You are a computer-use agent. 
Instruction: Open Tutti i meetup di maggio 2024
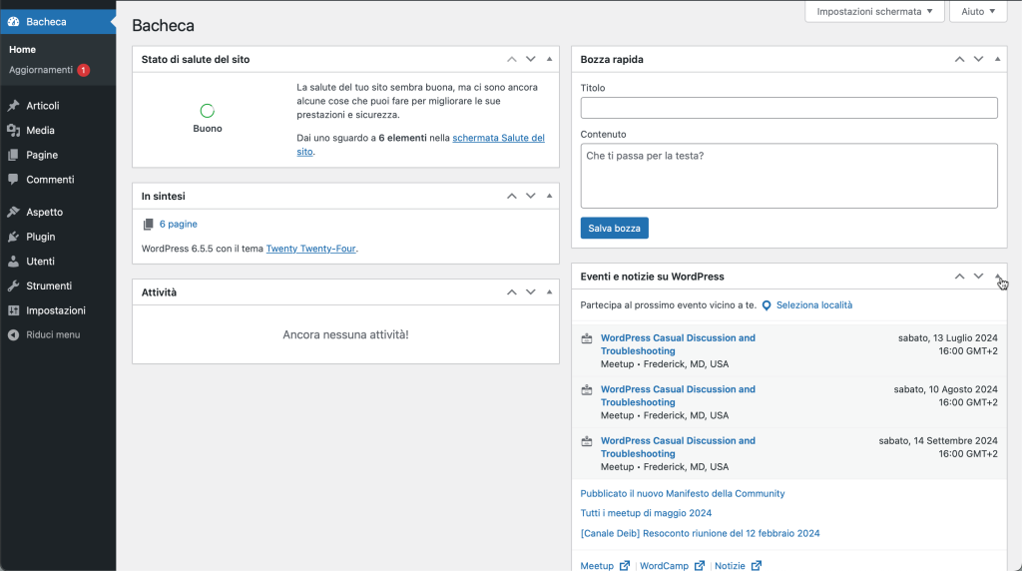coord(646,513)
